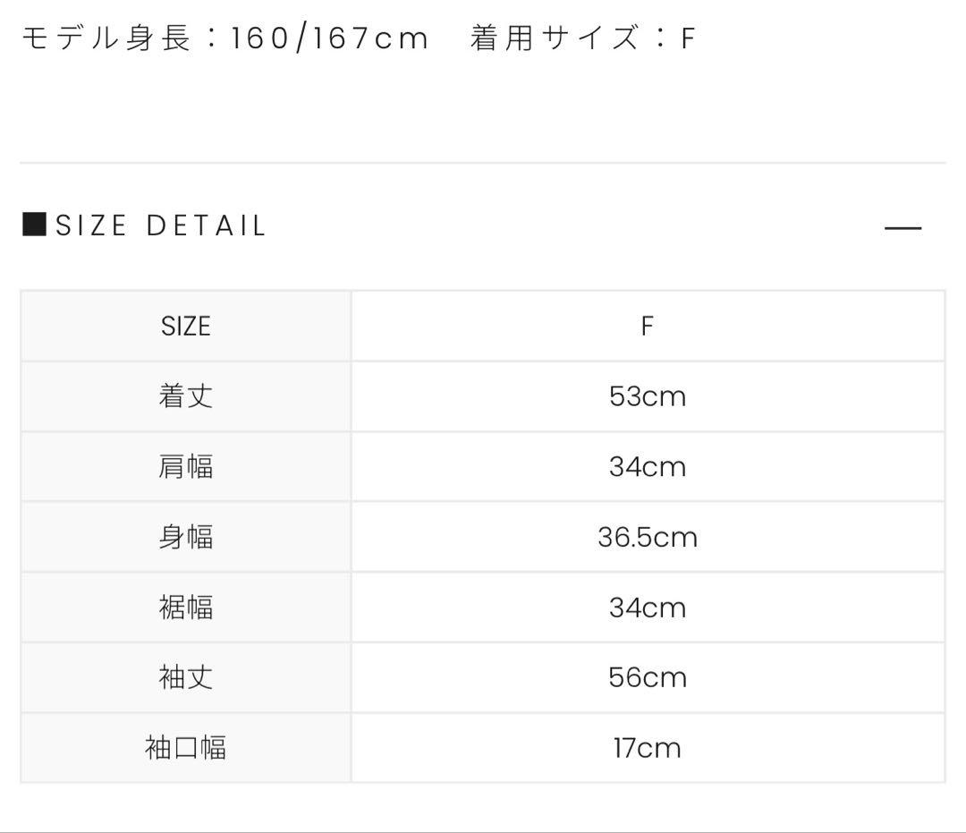Click the 着用サイズ:F text
Screen dimensions: 966x833
tap(582, 38)
